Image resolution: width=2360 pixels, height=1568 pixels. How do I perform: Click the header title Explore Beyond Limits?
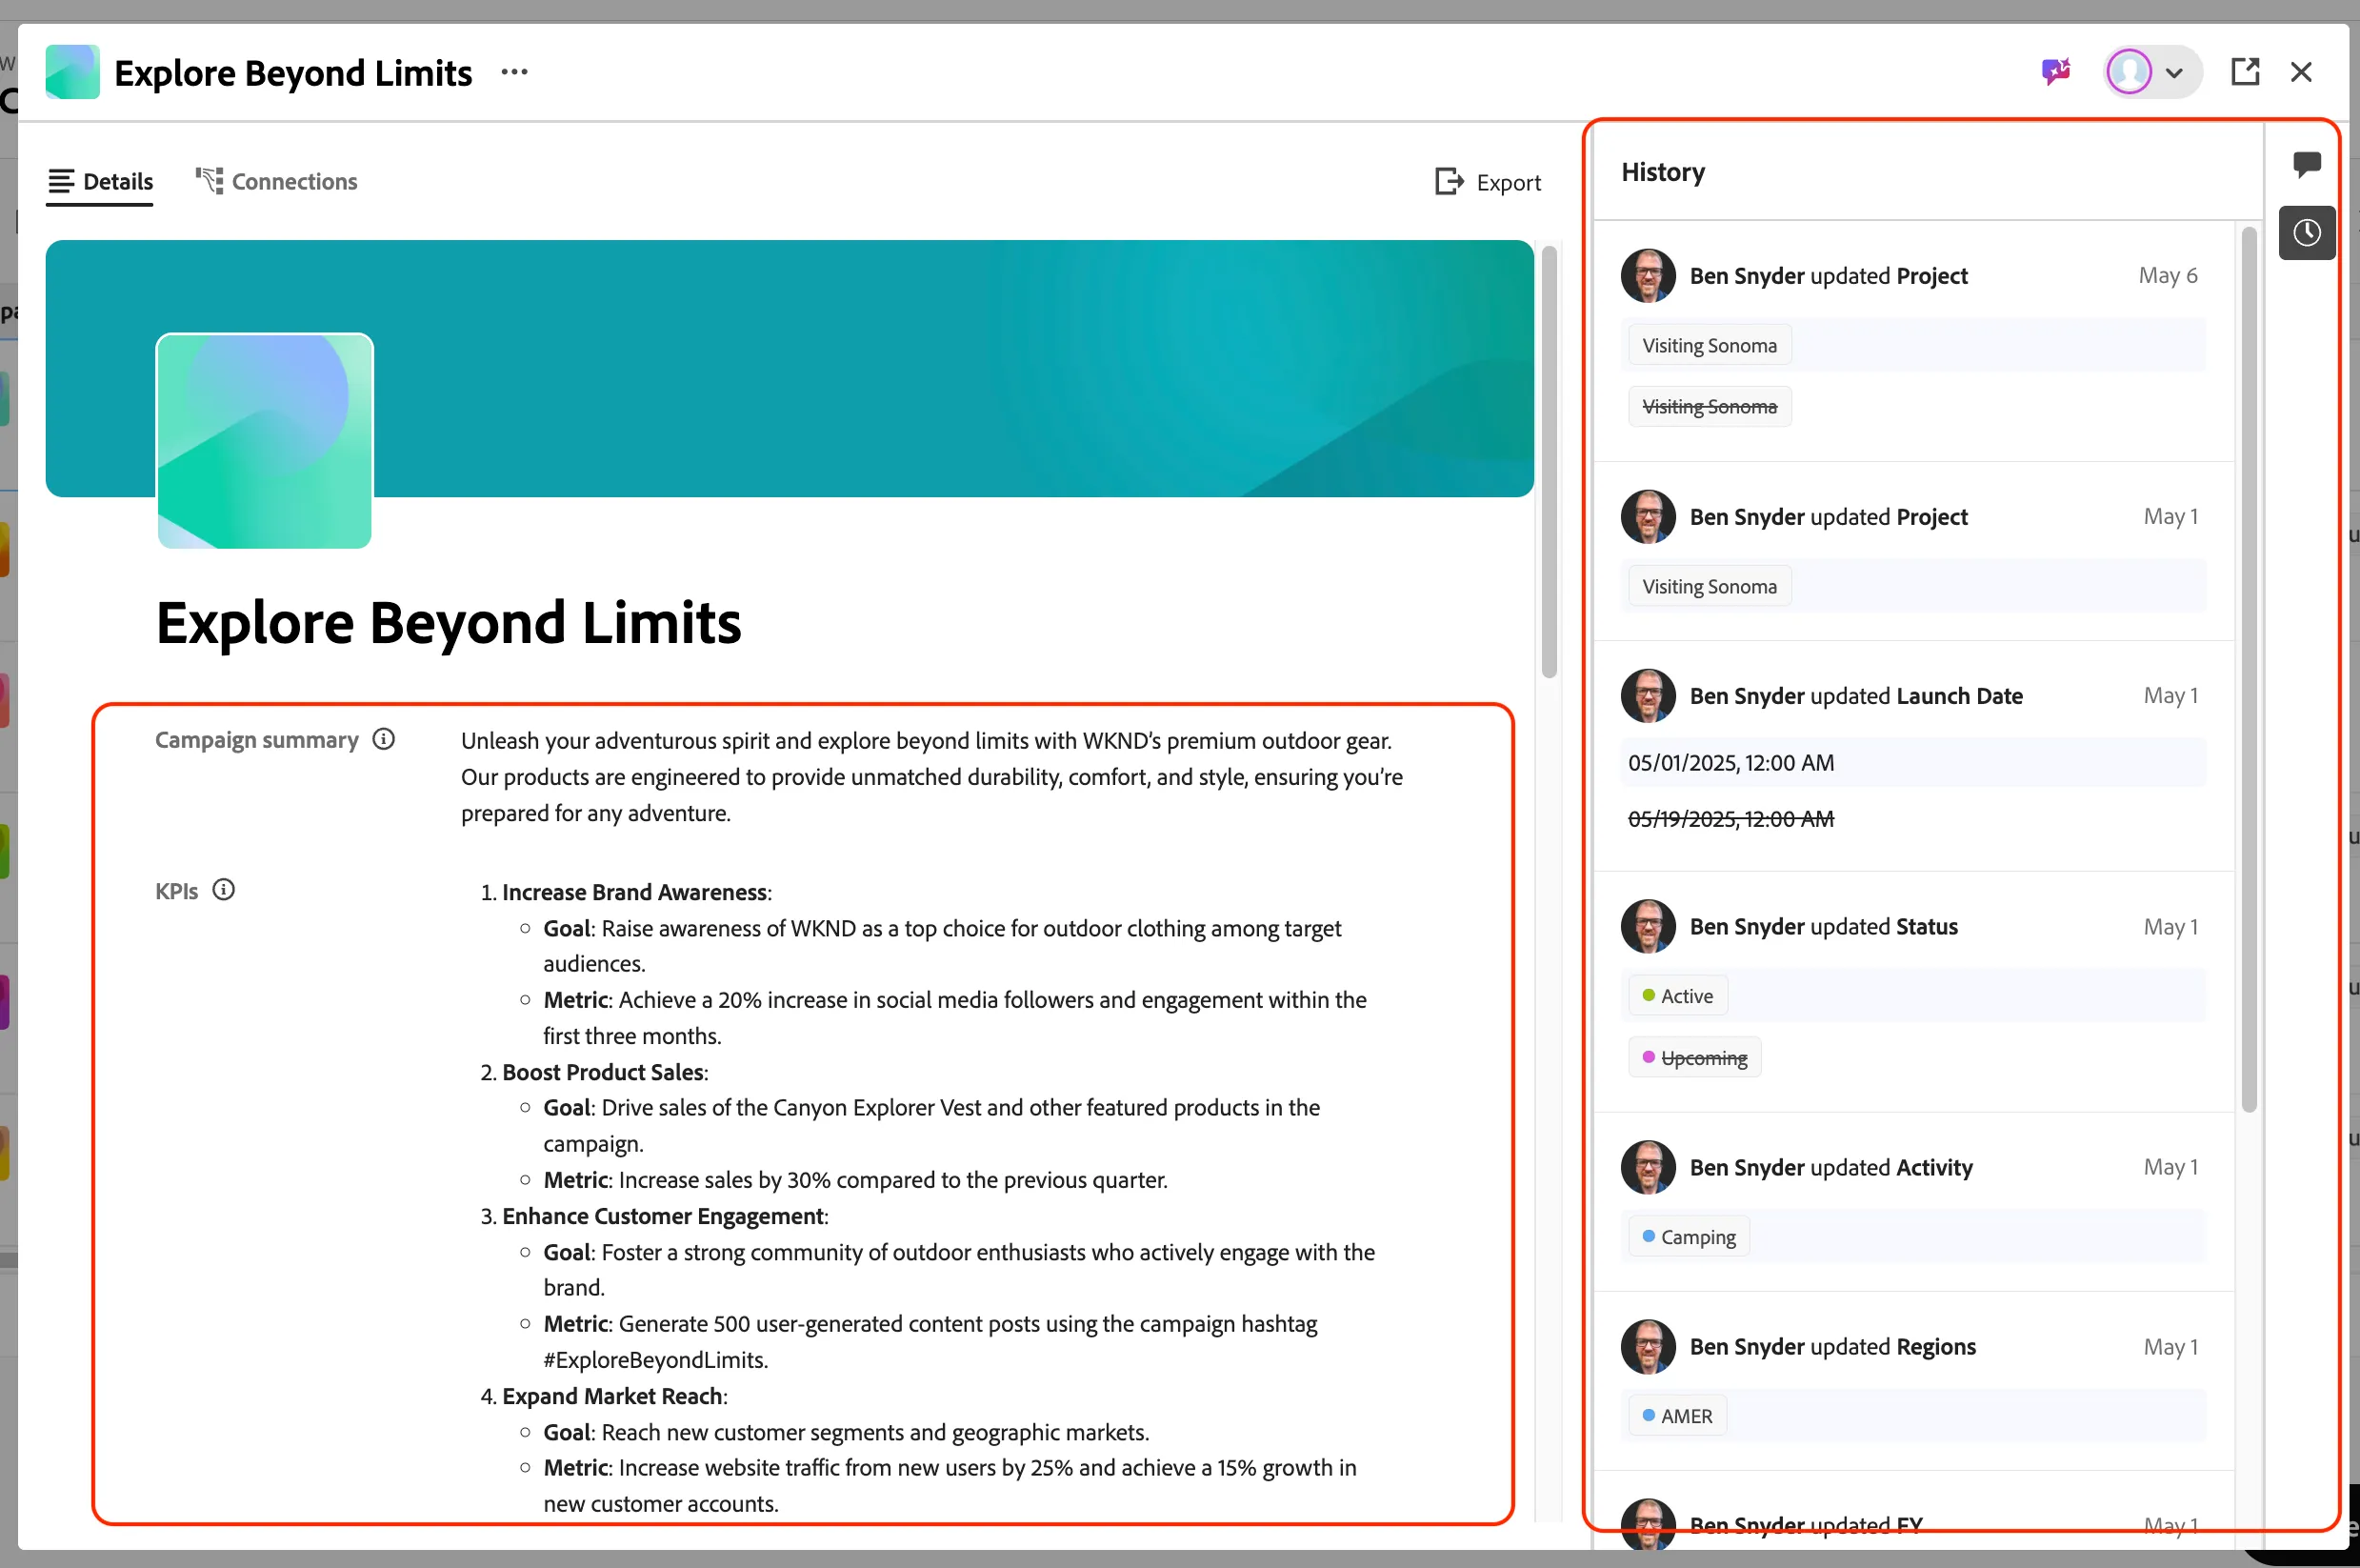293,72
